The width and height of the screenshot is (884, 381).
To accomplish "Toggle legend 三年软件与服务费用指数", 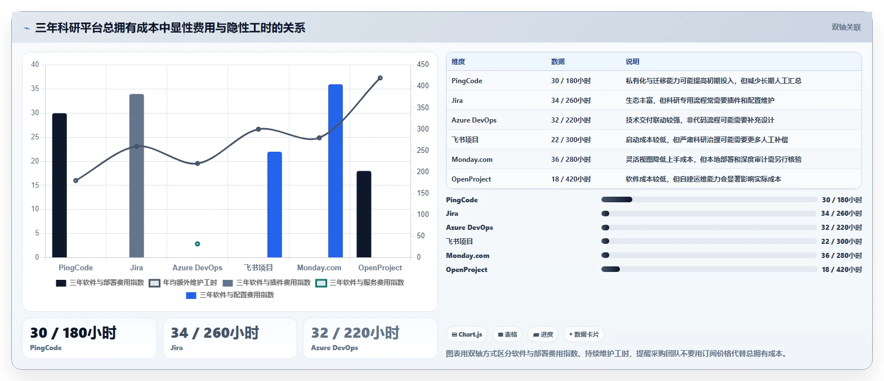I will (x=360, y=283).
